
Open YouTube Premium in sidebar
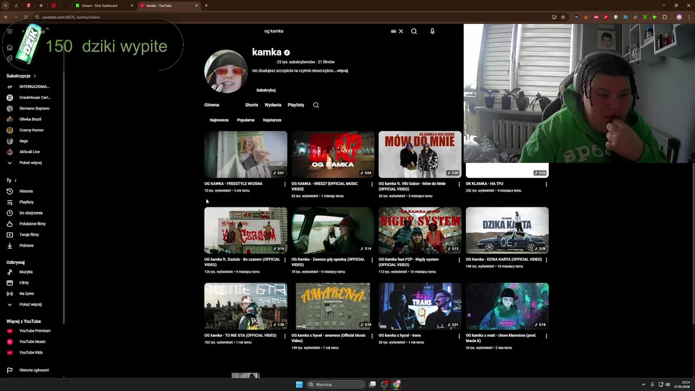coord(34,331)
